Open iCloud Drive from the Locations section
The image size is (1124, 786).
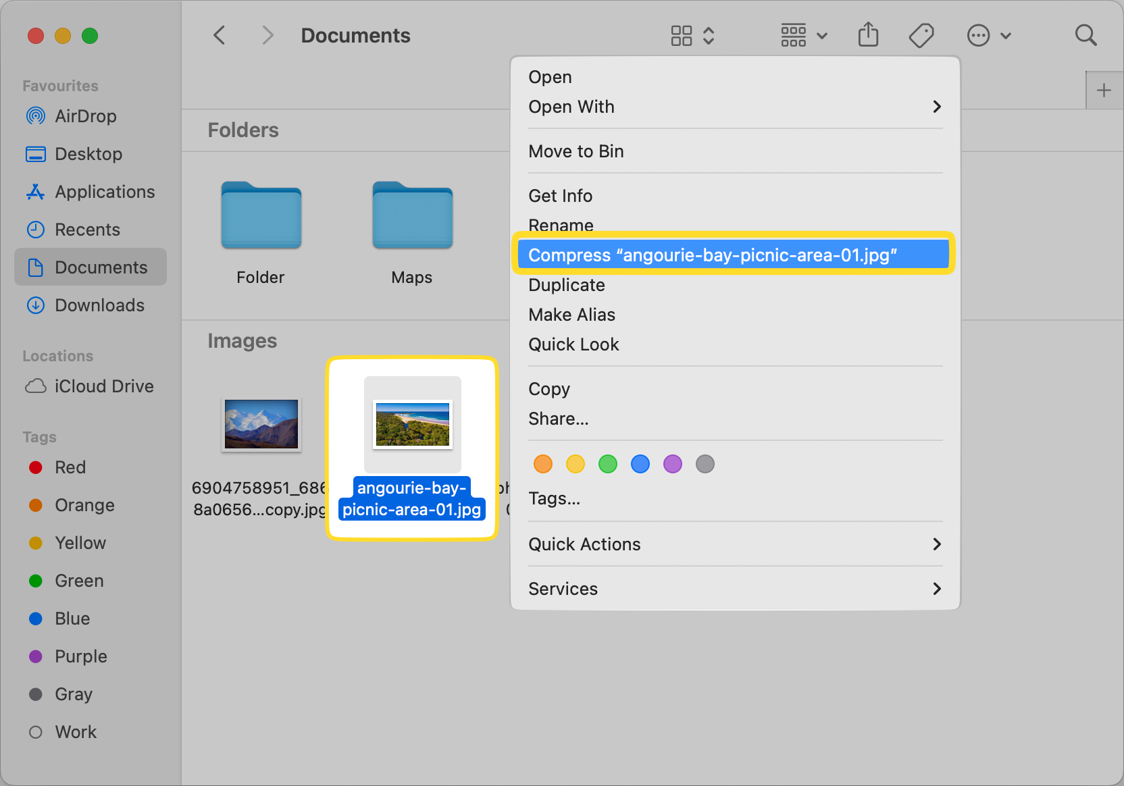point(103,386)
